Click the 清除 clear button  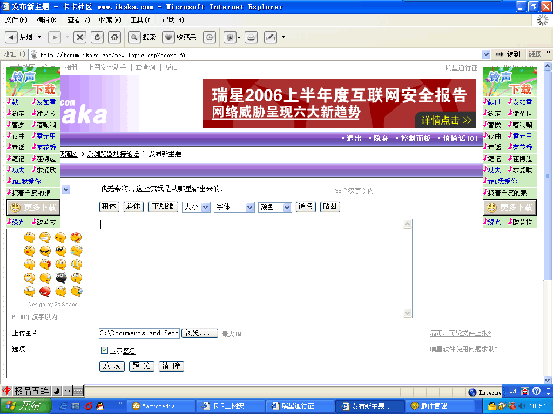[x=171, y=366]
